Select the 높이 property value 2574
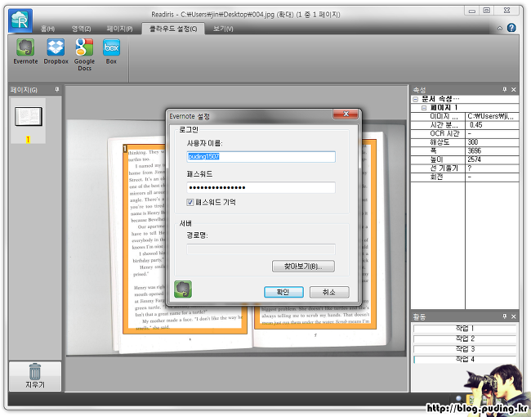This screenshot has width=531, height=417. [x=492, y=159]
